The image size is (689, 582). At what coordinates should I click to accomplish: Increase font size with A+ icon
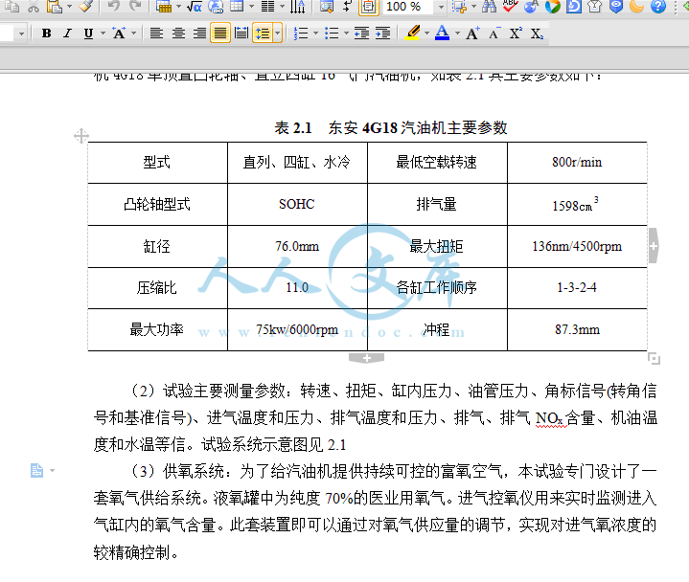(472, 34)
